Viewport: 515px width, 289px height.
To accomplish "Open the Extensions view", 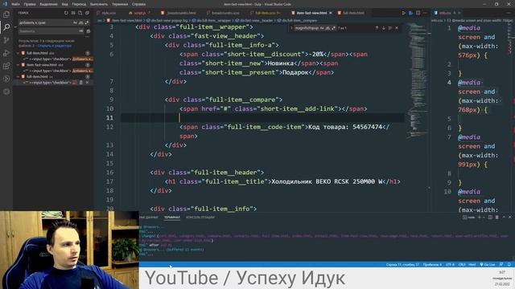I will point(6,66).
